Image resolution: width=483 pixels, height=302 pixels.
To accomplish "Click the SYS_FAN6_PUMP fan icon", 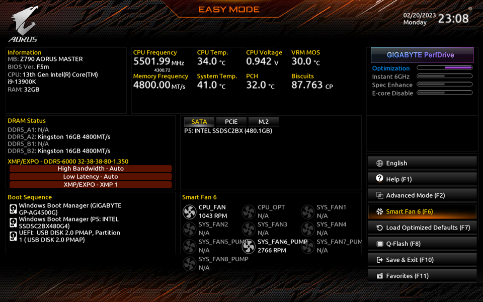I will coord(249,247).
